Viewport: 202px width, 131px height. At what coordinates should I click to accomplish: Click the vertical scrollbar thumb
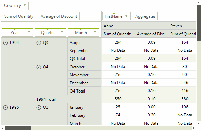click(199, 23)
